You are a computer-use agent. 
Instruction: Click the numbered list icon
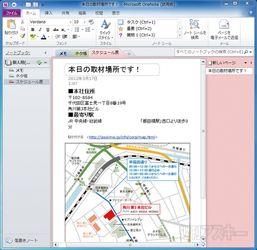88,29
